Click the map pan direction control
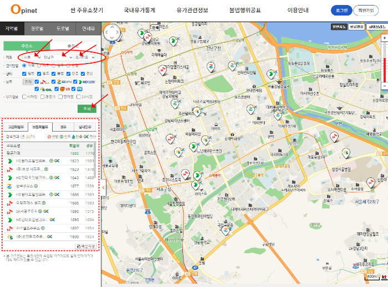 click(112, 32)
